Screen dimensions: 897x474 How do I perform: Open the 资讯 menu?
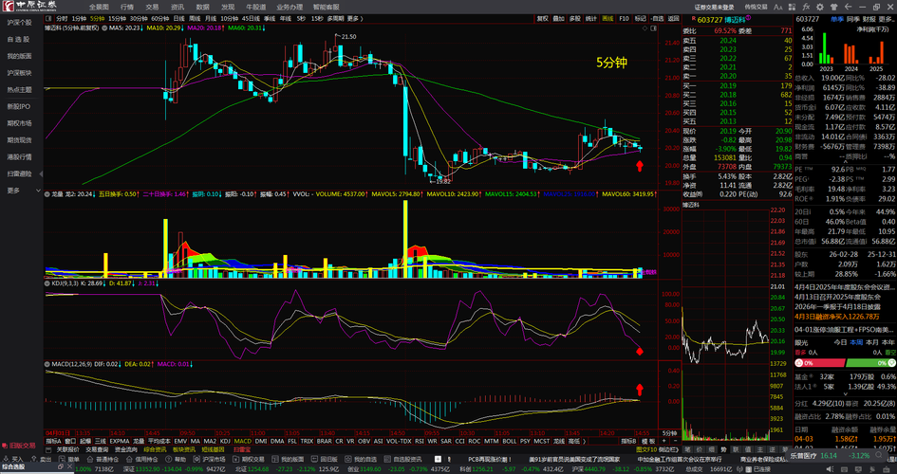(178, 7)
